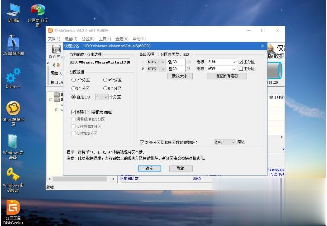Click the 保存更改 toolbar icon in DiskGenius
The image size is (327, 226).
[56, 51]
